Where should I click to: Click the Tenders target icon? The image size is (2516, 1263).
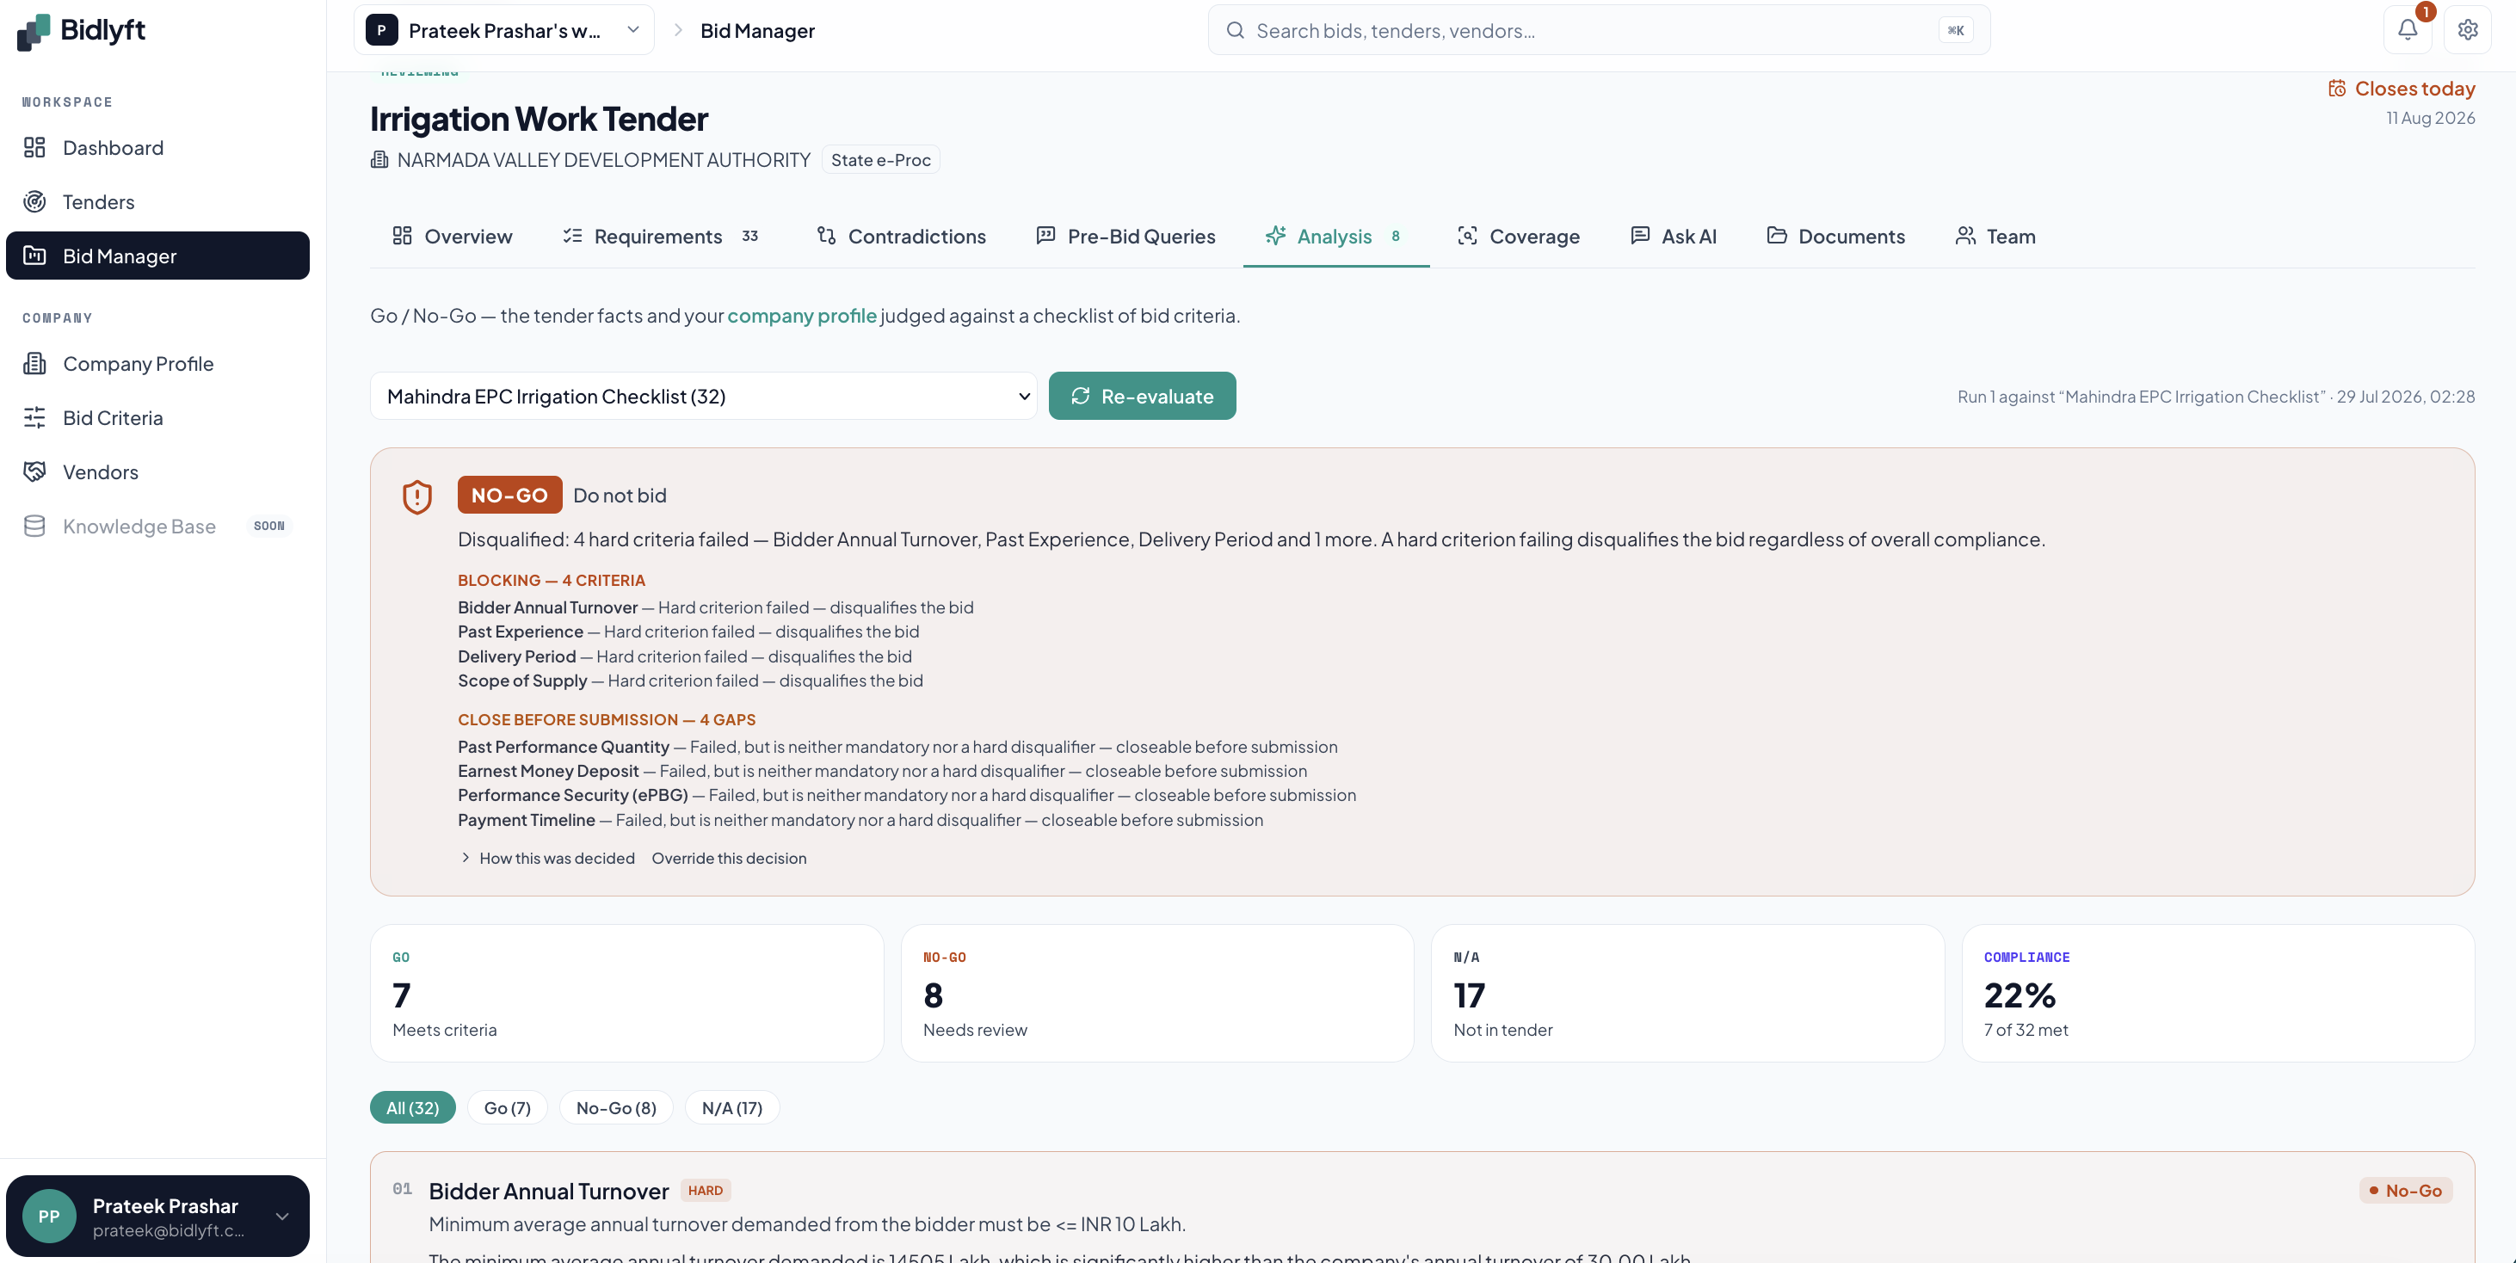(x=34, y=201)
